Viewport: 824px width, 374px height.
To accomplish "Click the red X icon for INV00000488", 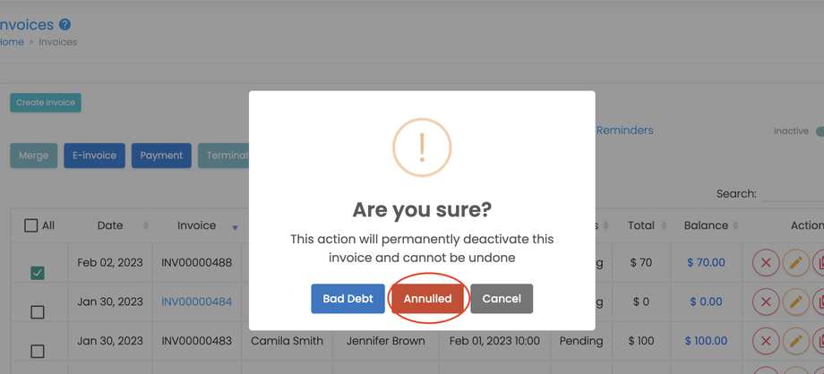I will [766, 263].
